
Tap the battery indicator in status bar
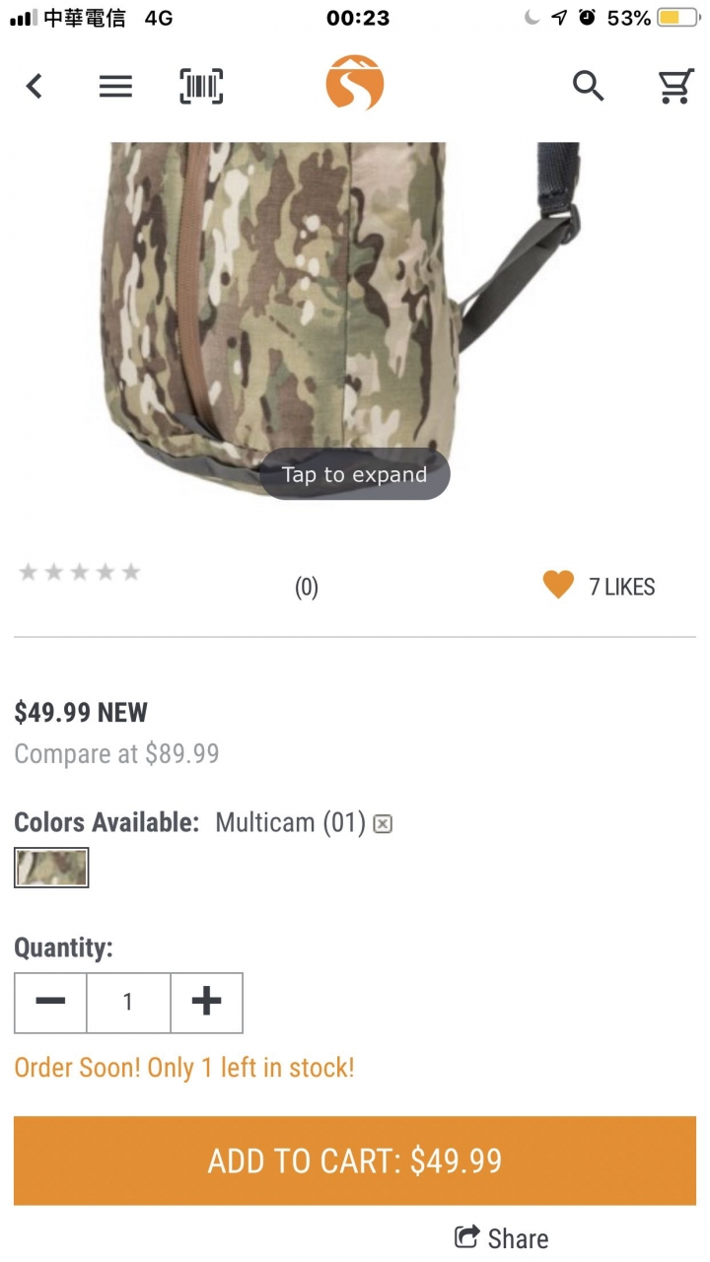pyautogui.click(x=677, y=17)
